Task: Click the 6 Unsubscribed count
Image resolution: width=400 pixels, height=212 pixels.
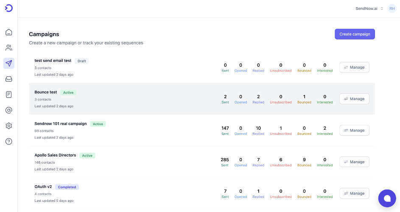Action: click(x=281, y=160)
